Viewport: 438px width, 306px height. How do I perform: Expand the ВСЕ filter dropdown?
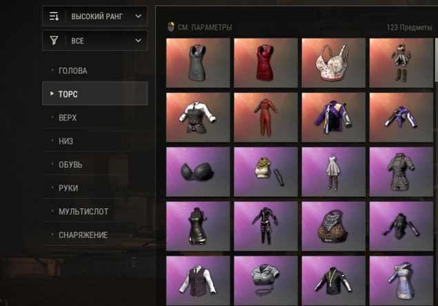[94, 41]
